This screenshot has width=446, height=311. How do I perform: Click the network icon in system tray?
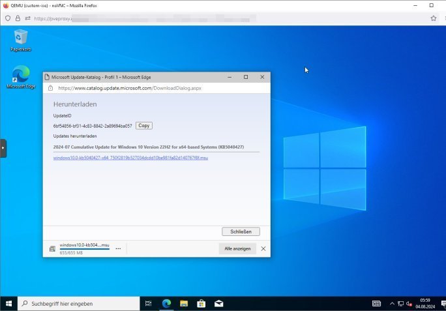(x=400, y=304)
